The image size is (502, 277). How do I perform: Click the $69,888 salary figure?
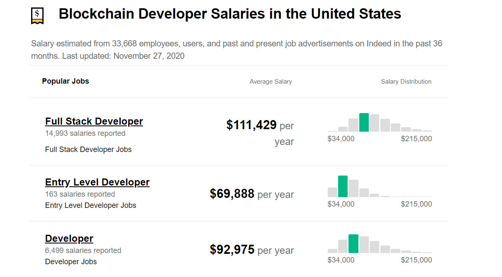pyautogui.click(x=233, y=193)
